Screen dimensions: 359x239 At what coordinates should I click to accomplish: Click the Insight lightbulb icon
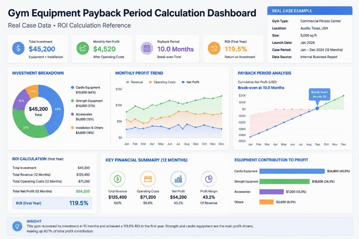coord(18,226)
